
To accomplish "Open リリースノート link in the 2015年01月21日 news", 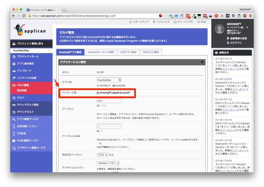I will 231,69.
